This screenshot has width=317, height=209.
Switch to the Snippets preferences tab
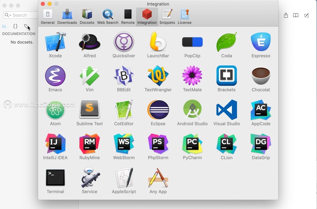167,17
